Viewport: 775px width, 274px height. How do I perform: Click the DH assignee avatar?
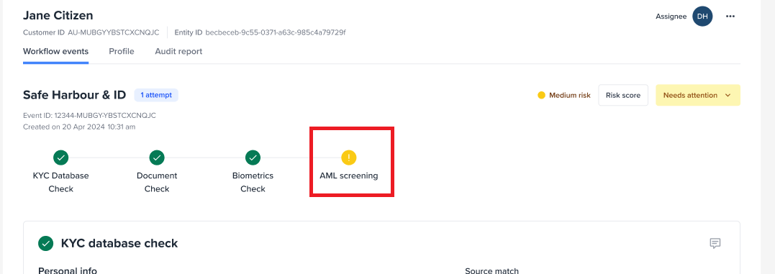pos(702,17)
